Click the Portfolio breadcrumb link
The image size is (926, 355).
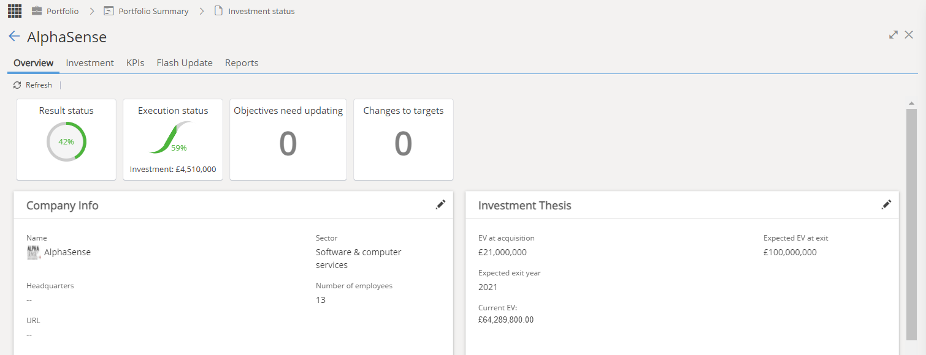point(63,11)
